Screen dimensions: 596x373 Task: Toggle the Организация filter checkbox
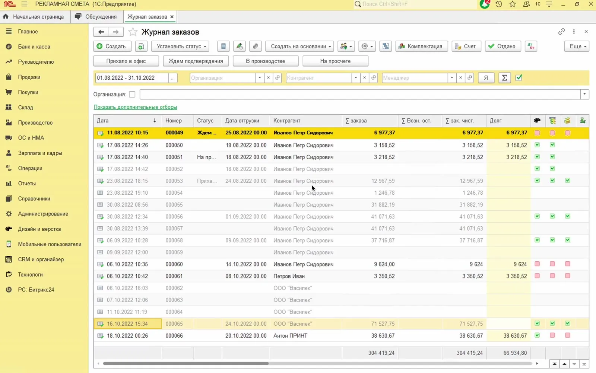click(x=132, y=95)
